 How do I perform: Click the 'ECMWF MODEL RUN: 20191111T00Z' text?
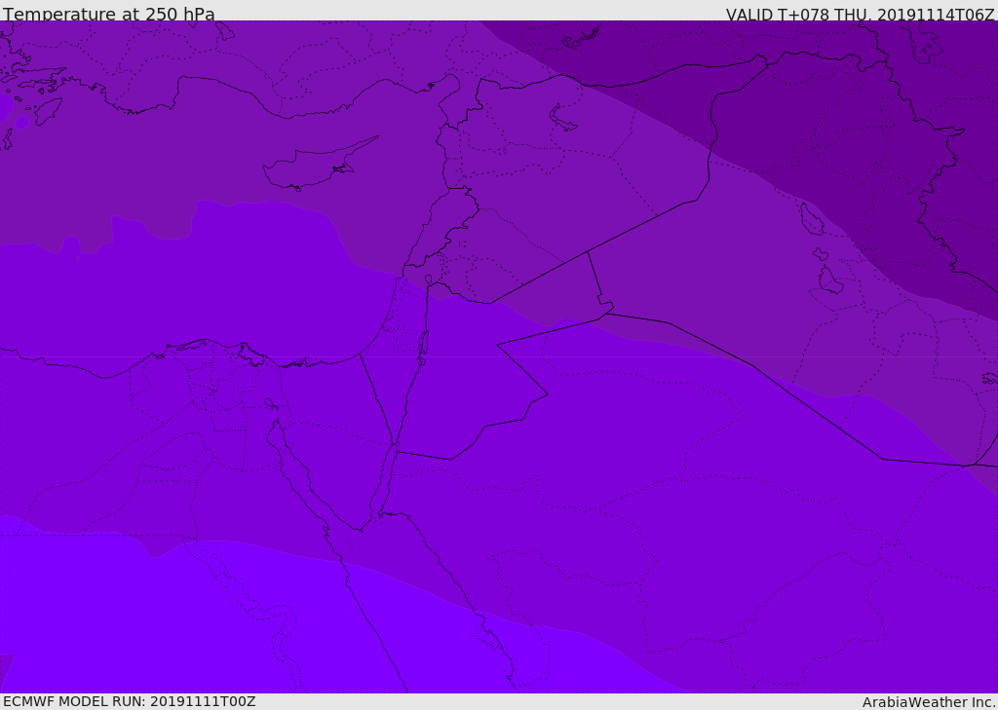(130, 701)
